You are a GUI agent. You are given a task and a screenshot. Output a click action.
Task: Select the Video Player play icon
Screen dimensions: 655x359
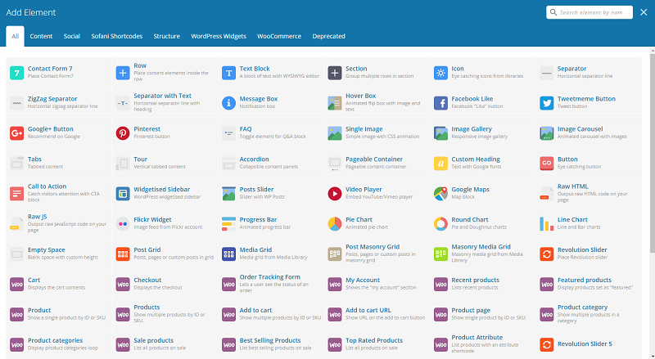[x=335, y=194]
